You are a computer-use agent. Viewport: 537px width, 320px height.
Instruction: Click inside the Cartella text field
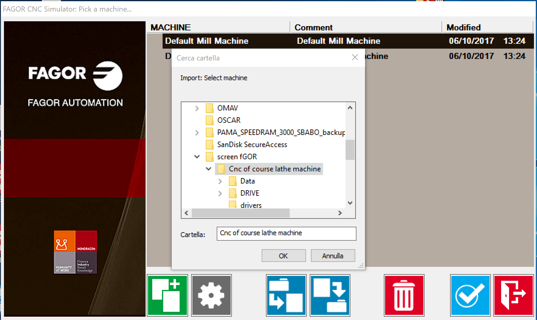(286, 233)
